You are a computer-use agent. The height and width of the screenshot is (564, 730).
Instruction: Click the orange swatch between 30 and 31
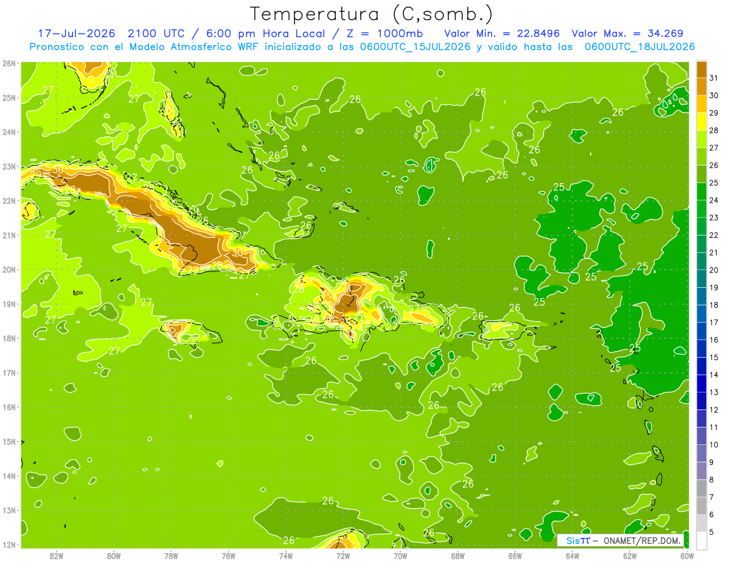[x=701, y=87]
